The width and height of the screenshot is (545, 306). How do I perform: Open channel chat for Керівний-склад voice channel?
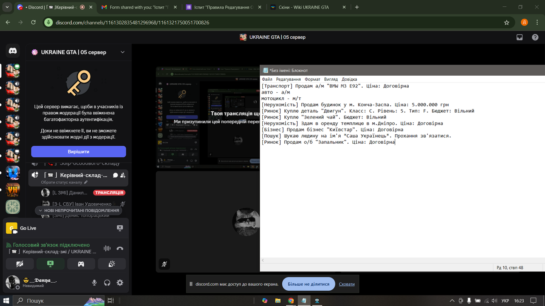click(115, 175)
